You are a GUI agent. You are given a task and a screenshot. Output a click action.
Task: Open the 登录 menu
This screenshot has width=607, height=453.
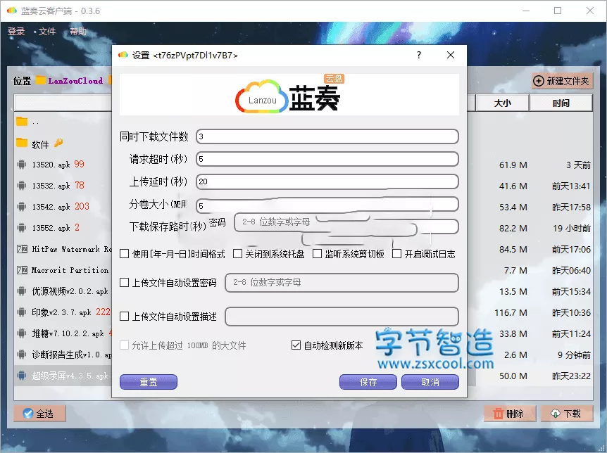(16, 32)
